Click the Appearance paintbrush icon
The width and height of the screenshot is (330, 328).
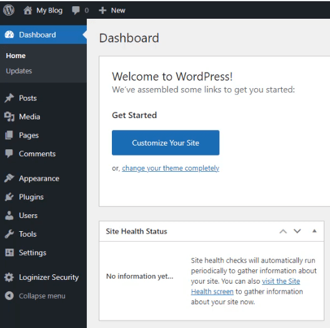pos(9,178)
